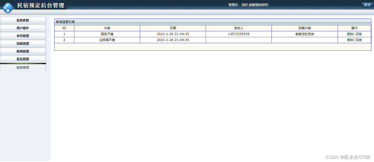Click the 操作 column header
The height and width of the screenshot is (162, 374).
(354, 28)
